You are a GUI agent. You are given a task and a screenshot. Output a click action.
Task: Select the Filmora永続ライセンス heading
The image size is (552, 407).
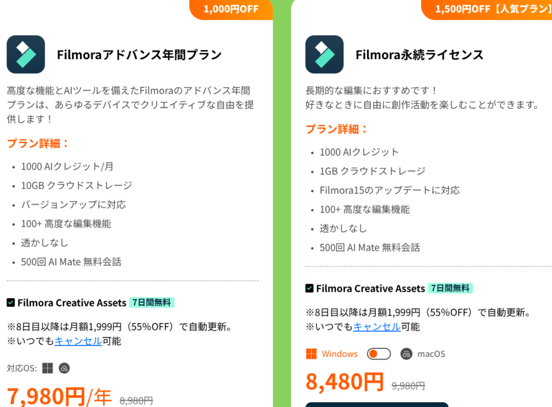coord(419,54)
